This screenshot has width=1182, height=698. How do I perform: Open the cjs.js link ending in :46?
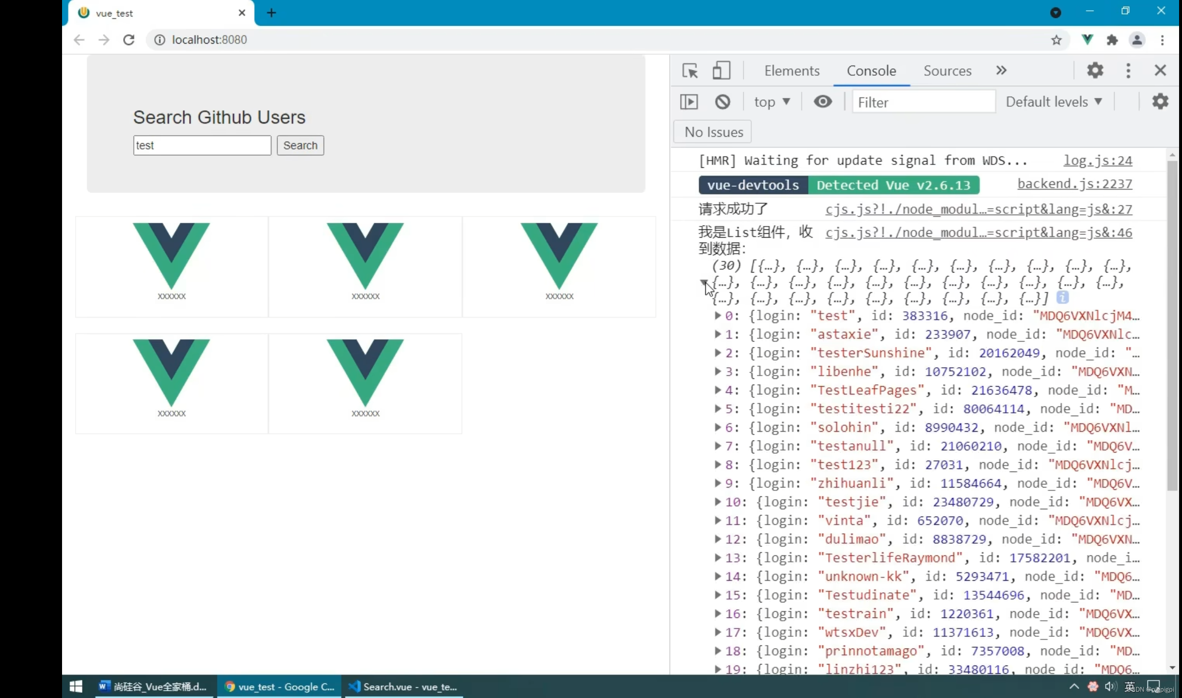coord(979,232)
